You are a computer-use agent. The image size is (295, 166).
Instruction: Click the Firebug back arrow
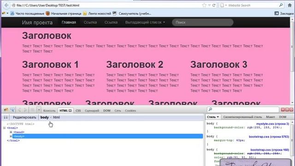click(19, 110)
